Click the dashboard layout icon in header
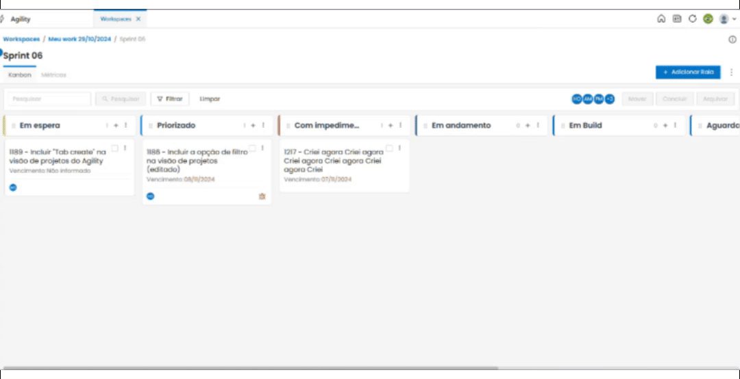 pyautogui.click(x=677, y=19)
